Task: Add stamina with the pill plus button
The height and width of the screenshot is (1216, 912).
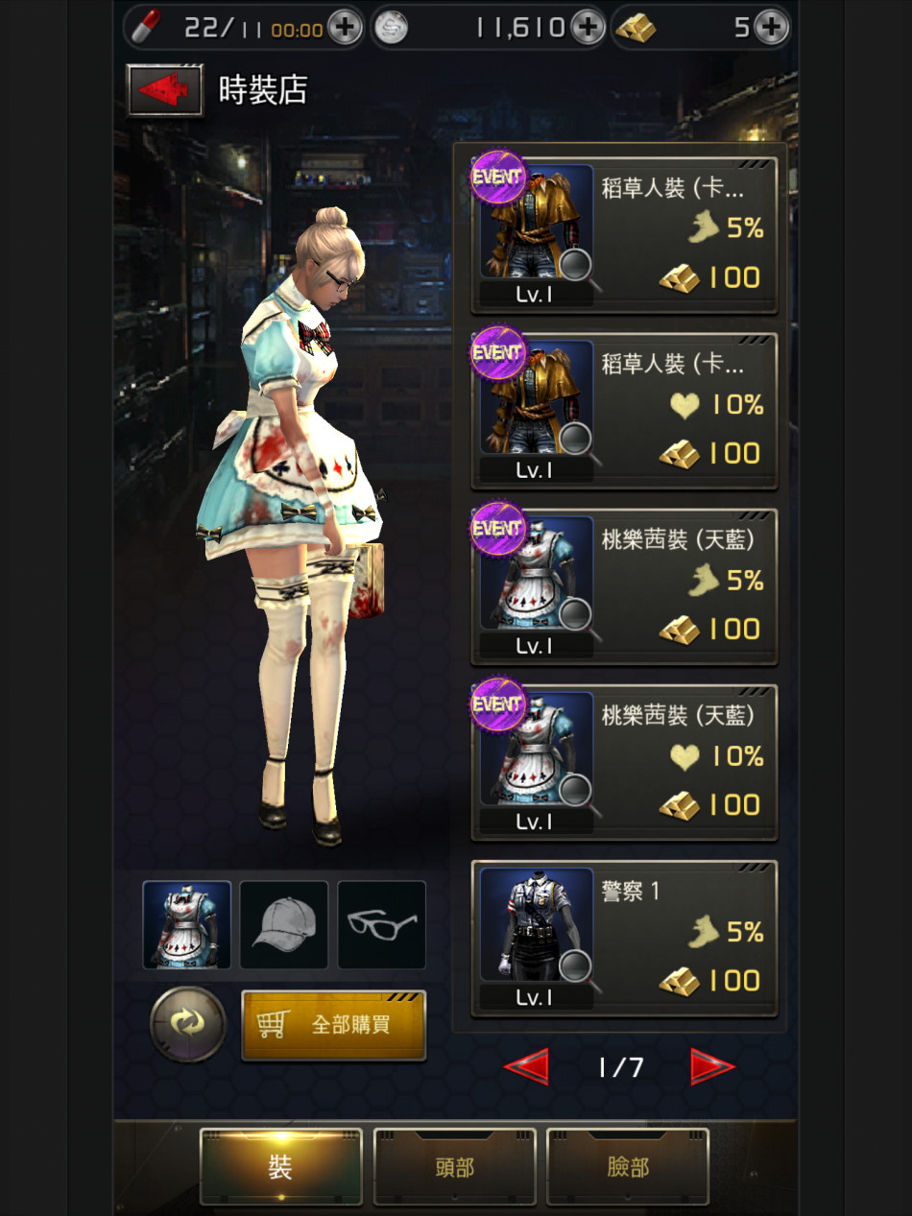Action: 344,28
